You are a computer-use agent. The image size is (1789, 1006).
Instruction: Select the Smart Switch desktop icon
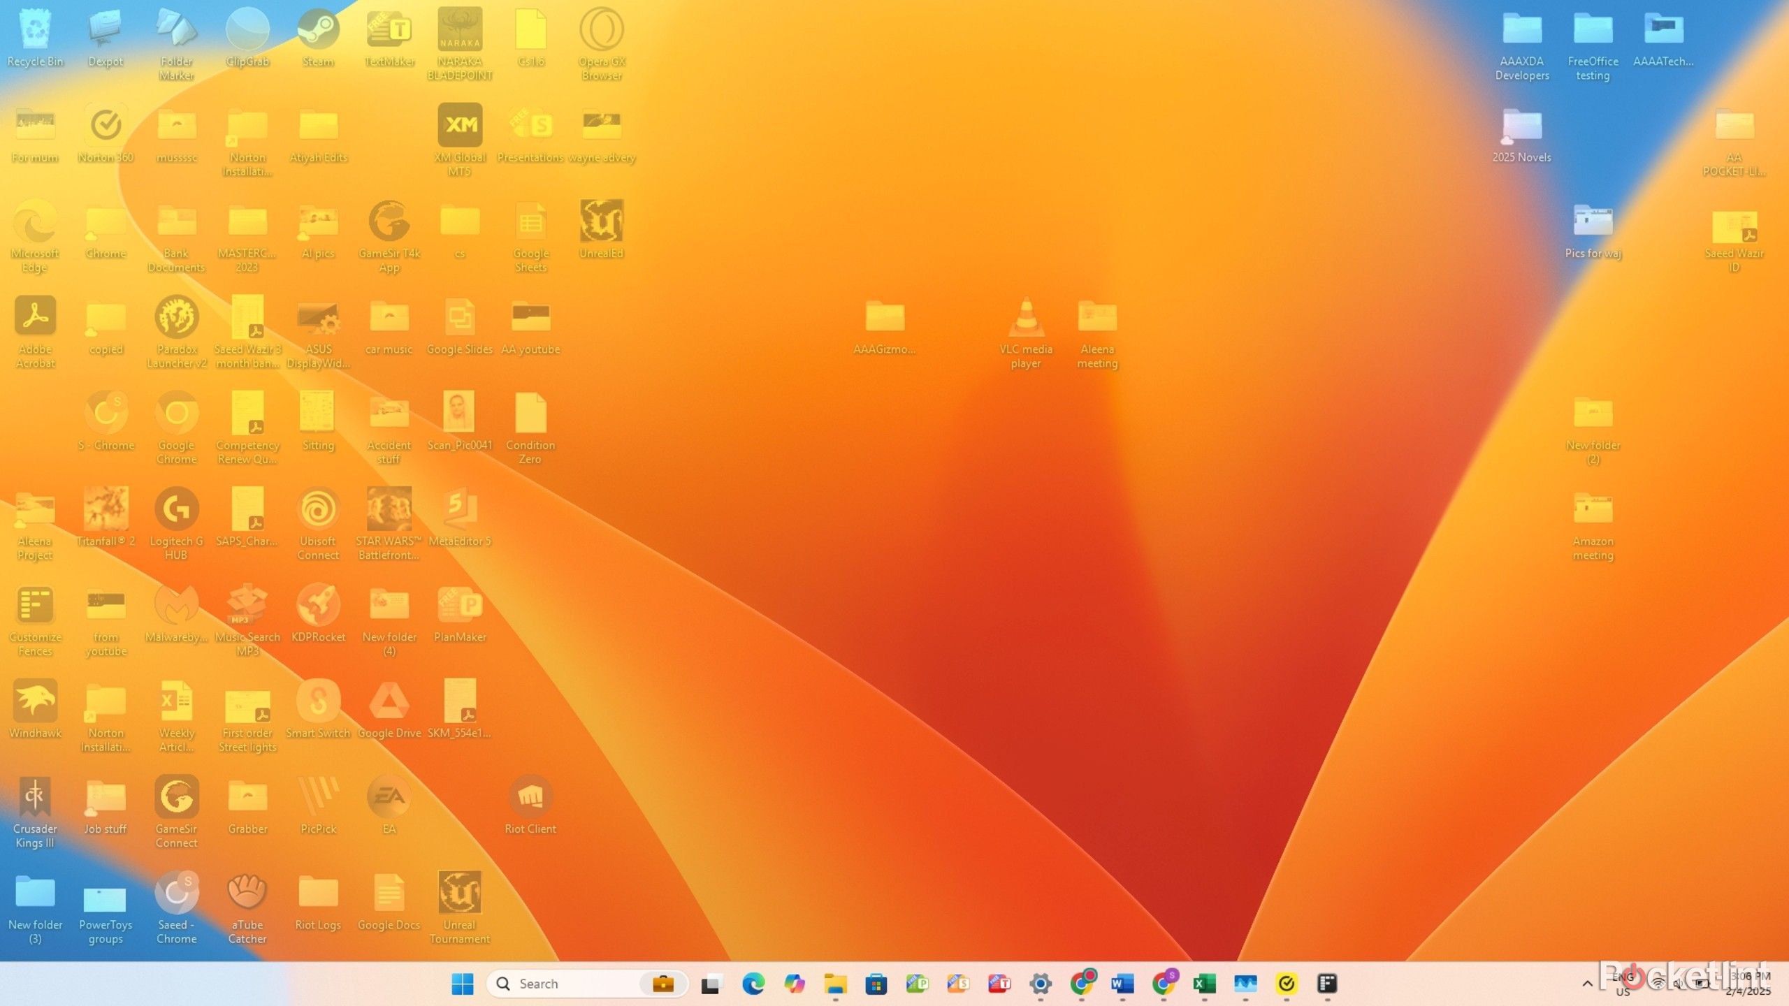[x=318, y=708]
